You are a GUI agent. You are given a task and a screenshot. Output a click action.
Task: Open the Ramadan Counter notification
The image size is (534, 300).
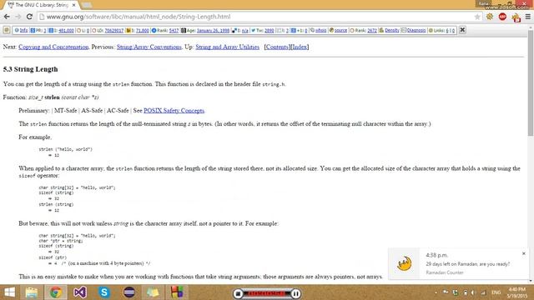click(x=459, y=263)
